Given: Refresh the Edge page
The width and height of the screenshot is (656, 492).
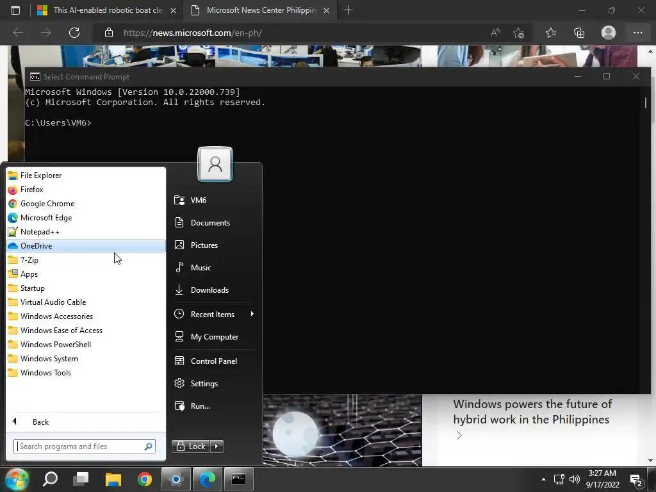Looking at the screenshot, I should point(74,33).
